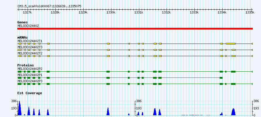Click the 1329k ruler position label
The height and width of the screenshot is (117, 261).
pos(83,12)
